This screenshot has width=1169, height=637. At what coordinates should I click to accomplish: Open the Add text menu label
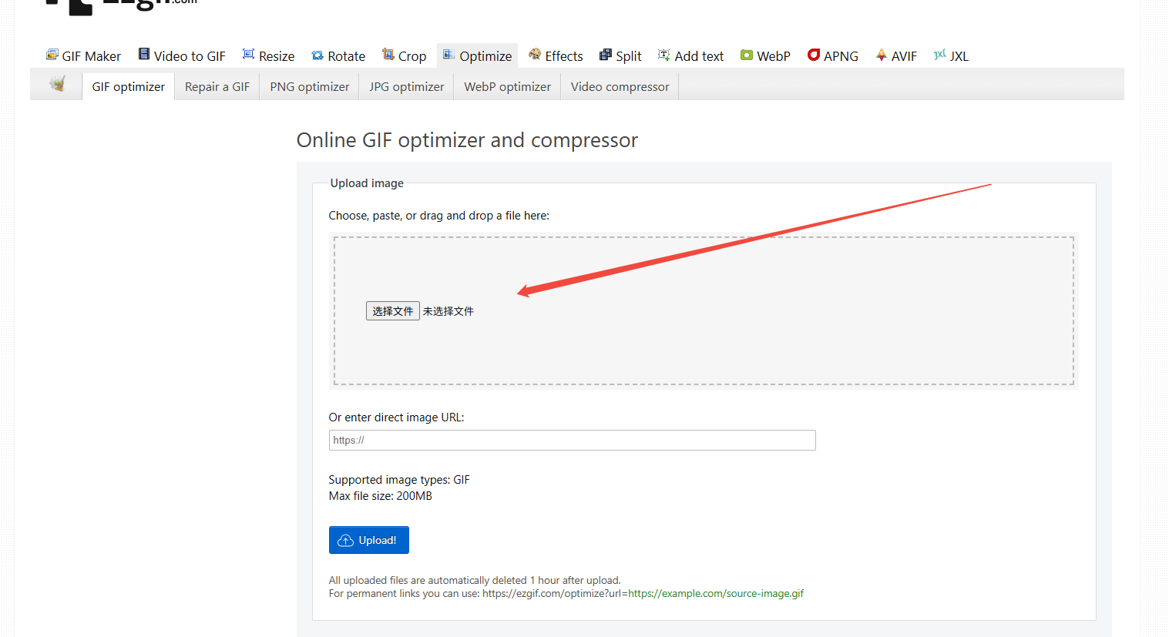[699, 56]
